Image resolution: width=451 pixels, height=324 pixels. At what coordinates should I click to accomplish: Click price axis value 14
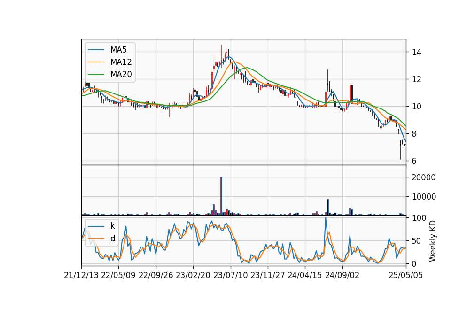tap(417, 52)
